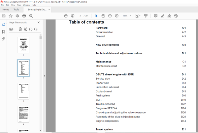Open the Attachments paperclip panel
198x133 pixels.
click(x=3, y=39)
